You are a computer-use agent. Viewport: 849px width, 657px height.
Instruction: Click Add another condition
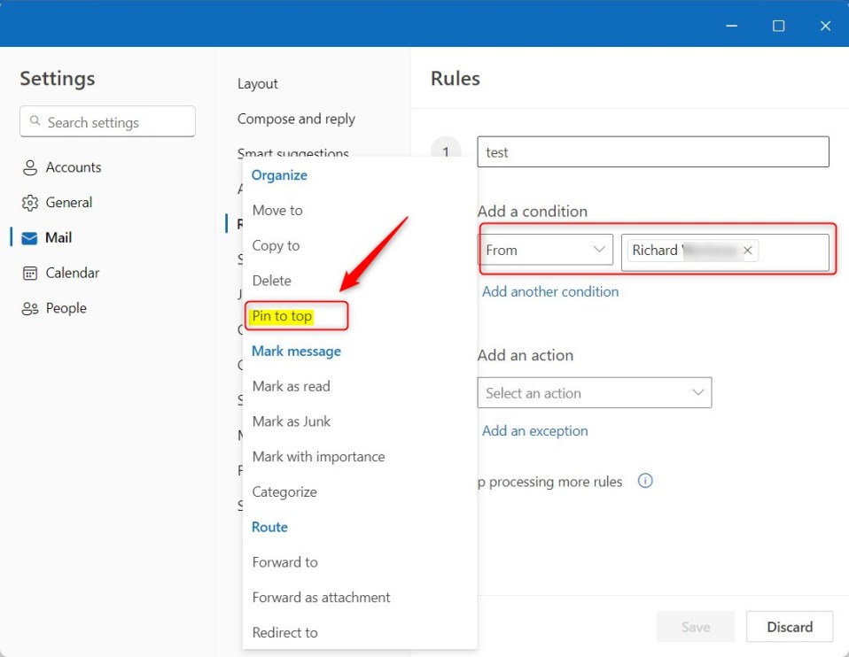point(549,291)
